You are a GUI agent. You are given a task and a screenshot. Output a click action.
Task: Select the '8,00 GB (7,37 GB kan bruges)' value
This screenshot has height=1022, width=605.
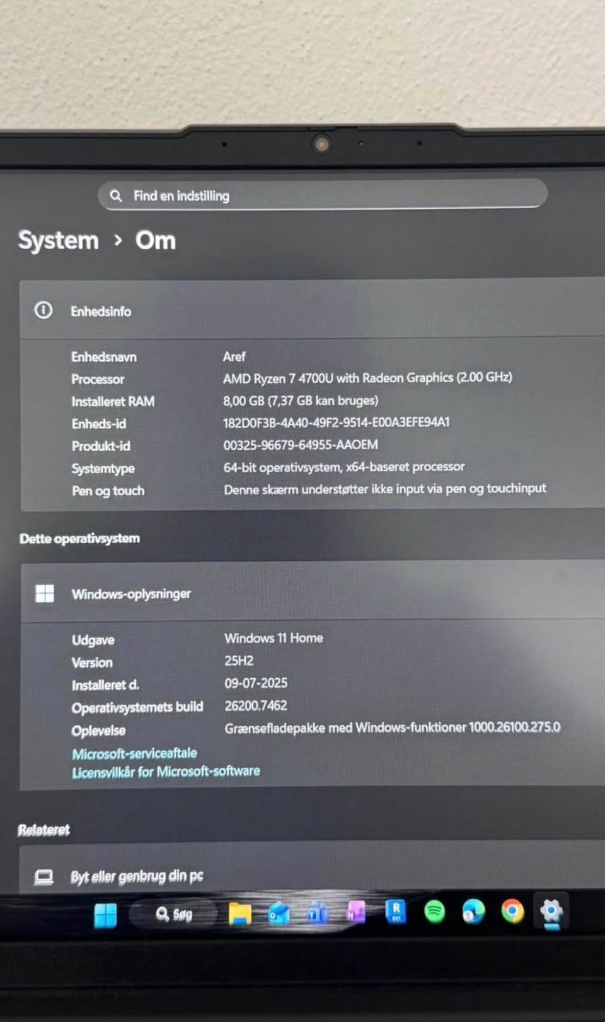click(x=301, y=401)
